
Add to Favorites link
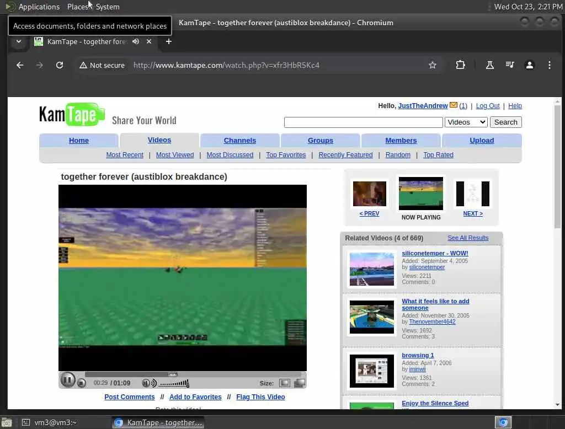coord(195,397)
